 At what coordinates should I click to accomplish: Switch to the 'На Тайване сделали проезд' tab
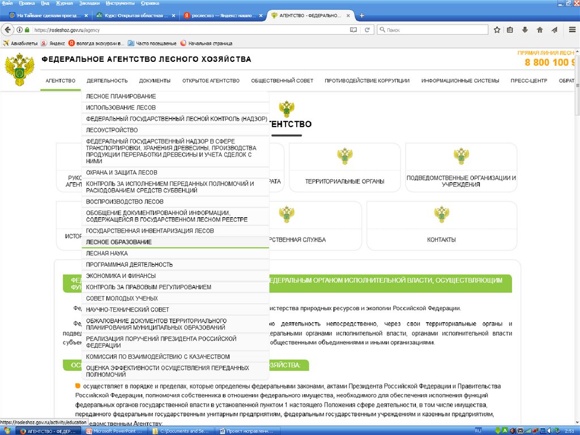pos(49,15)
